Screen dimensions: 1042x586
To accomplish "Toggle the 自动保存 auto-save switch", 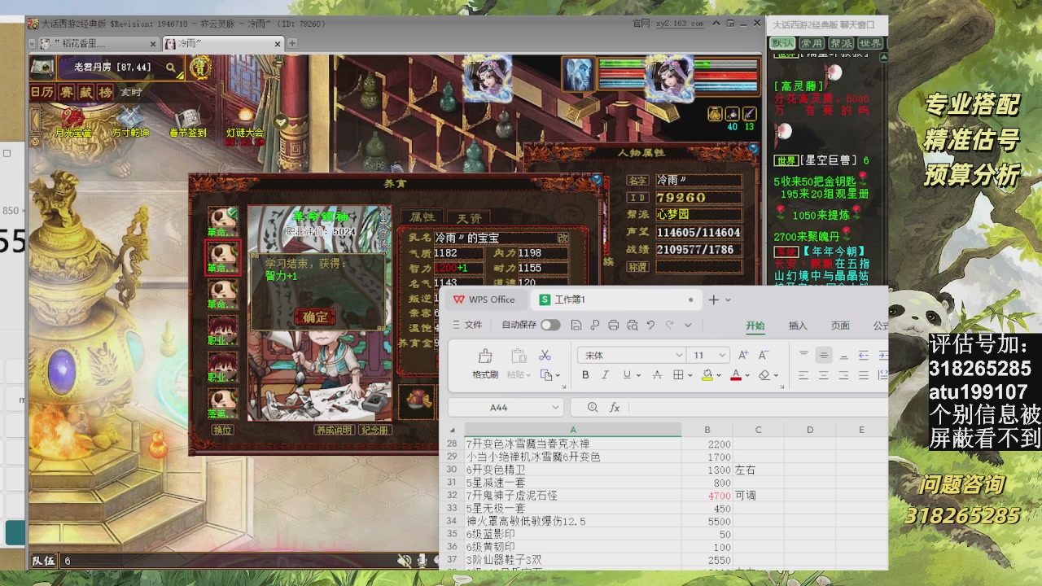I will pyautogui.click(x=550, y=325).
